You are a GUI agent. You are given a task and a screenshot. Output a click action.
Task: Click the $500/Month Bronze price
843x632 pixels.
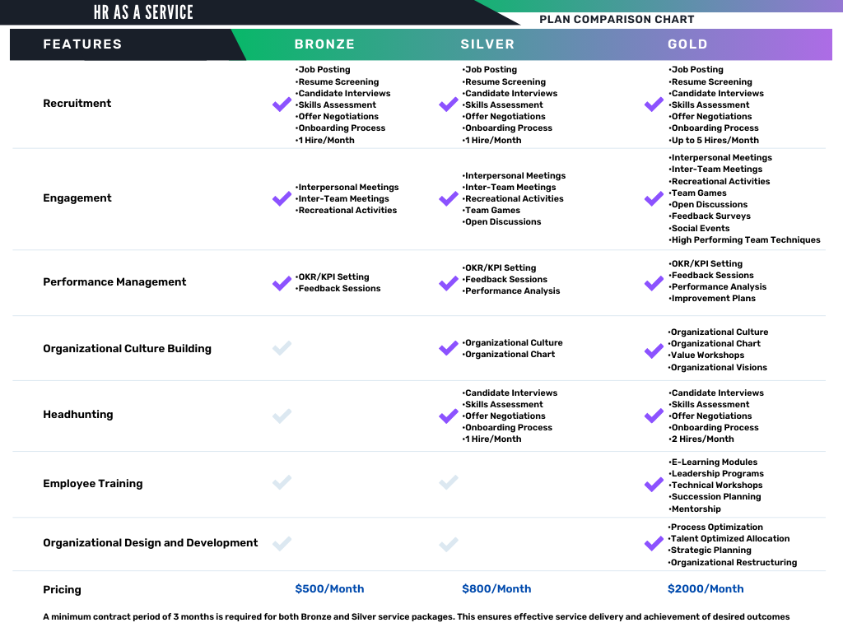point(329,589)
